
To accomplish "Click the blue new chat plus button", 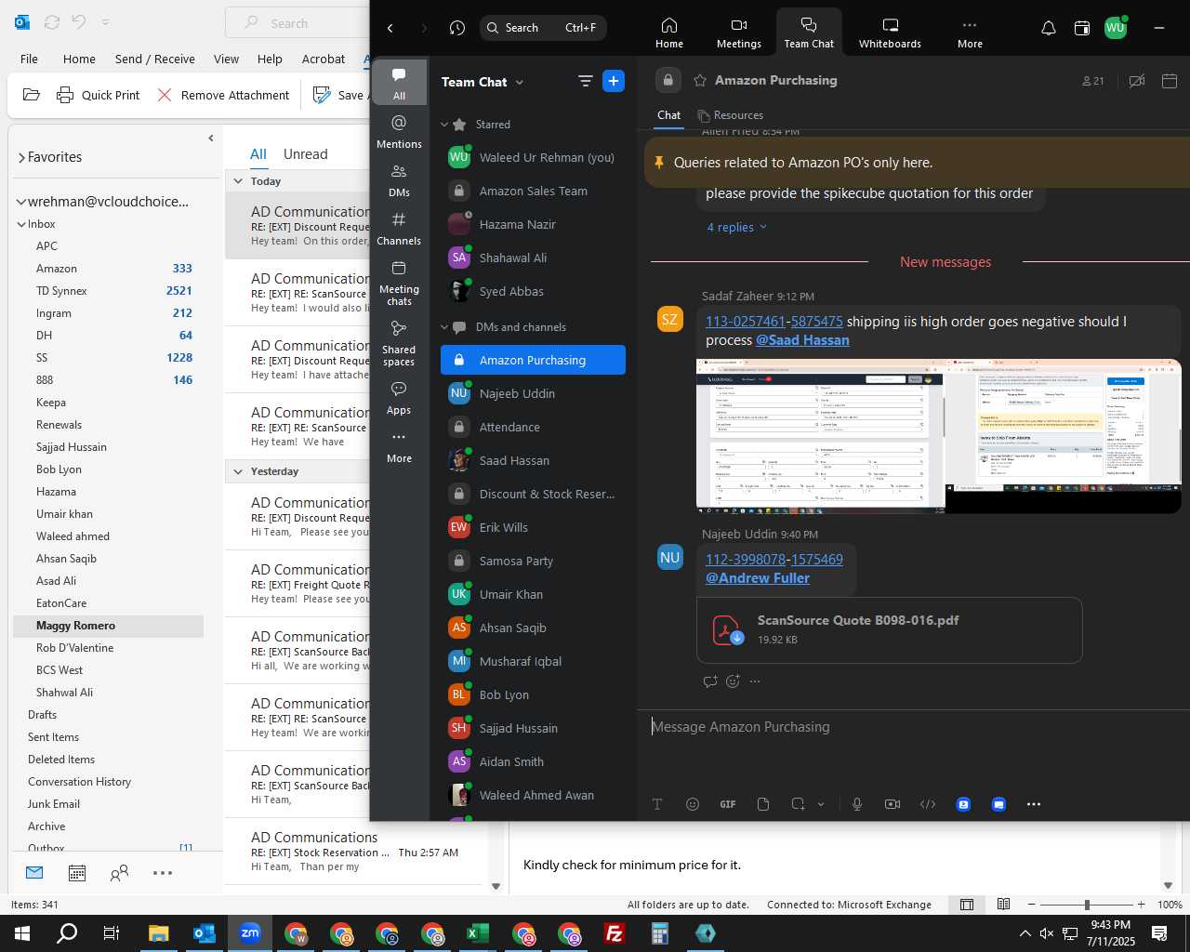I will 614,81.
